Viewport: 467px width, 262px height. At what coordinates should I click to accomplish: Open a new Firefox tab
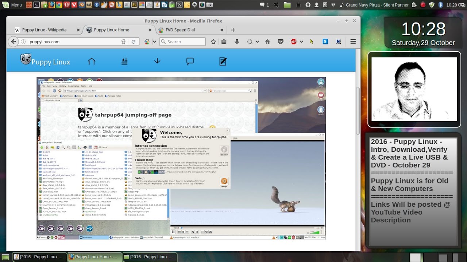[x=233, y=30]
